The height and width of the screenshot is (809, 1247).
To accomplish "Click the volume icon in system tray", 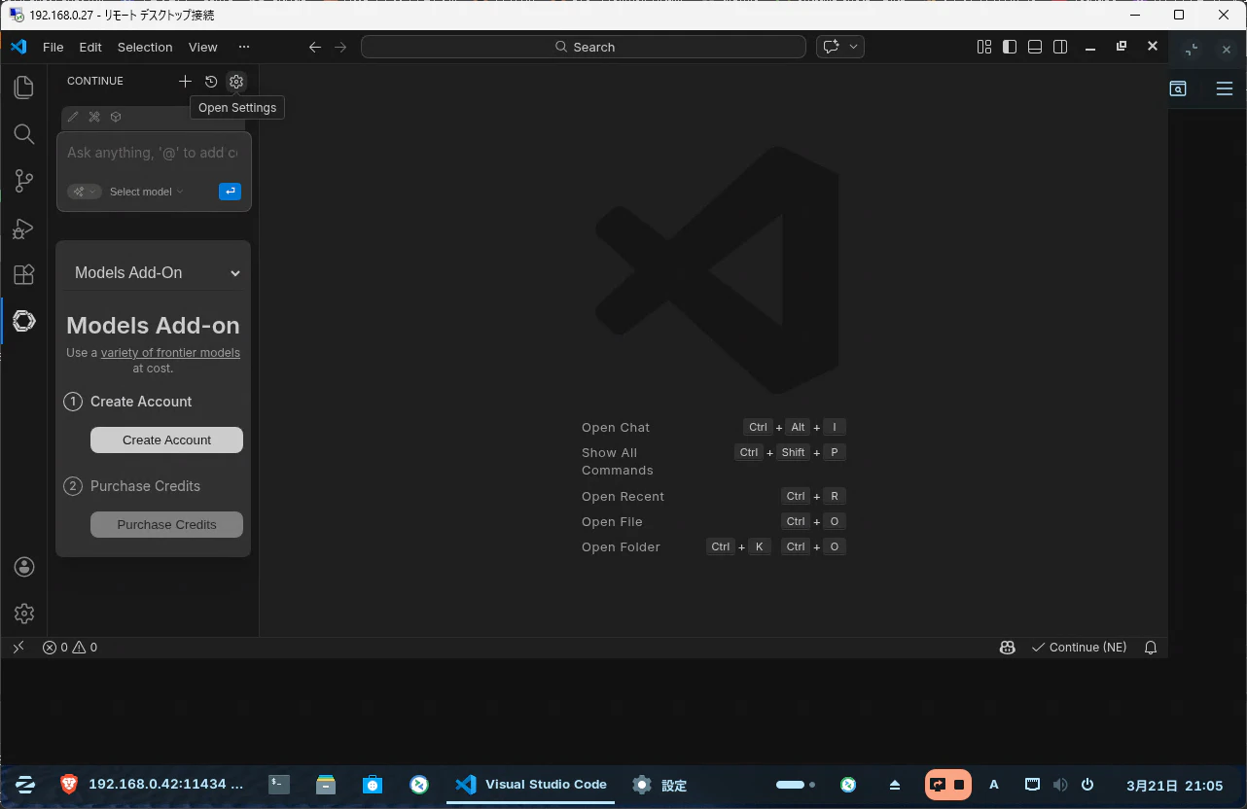I will pos(1060,785).
